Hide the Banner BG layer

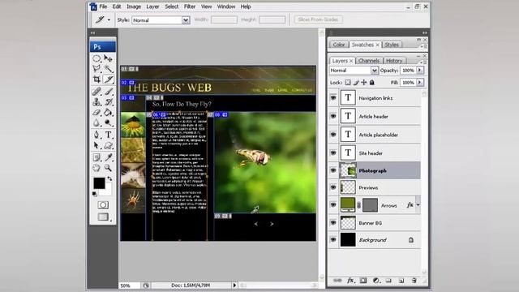point(333,223)
